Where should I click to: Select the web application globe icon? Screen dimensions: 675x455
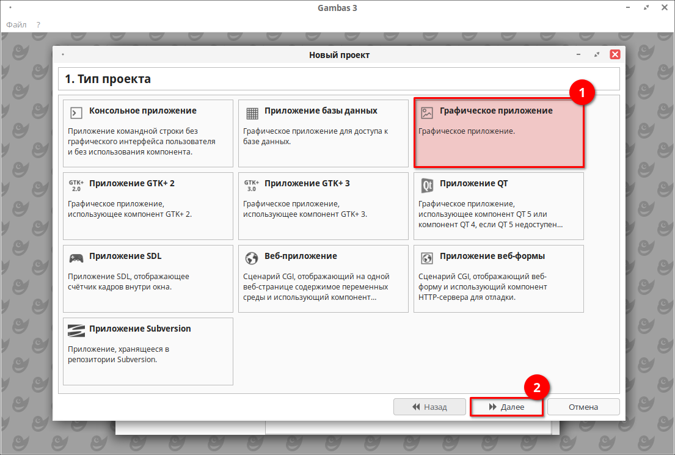(x=252, y=258)
